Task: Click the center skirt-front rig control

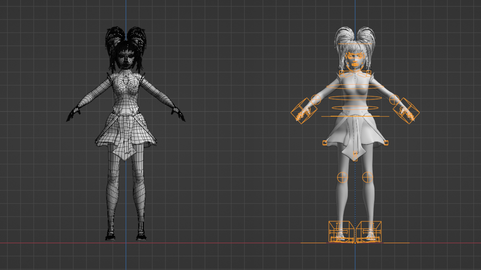Action: [355, 156]
